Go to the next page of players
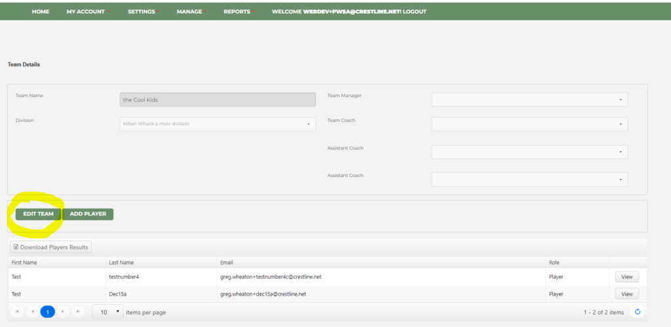The height and width of the screenshot is (327, 671). pos(63,312)
